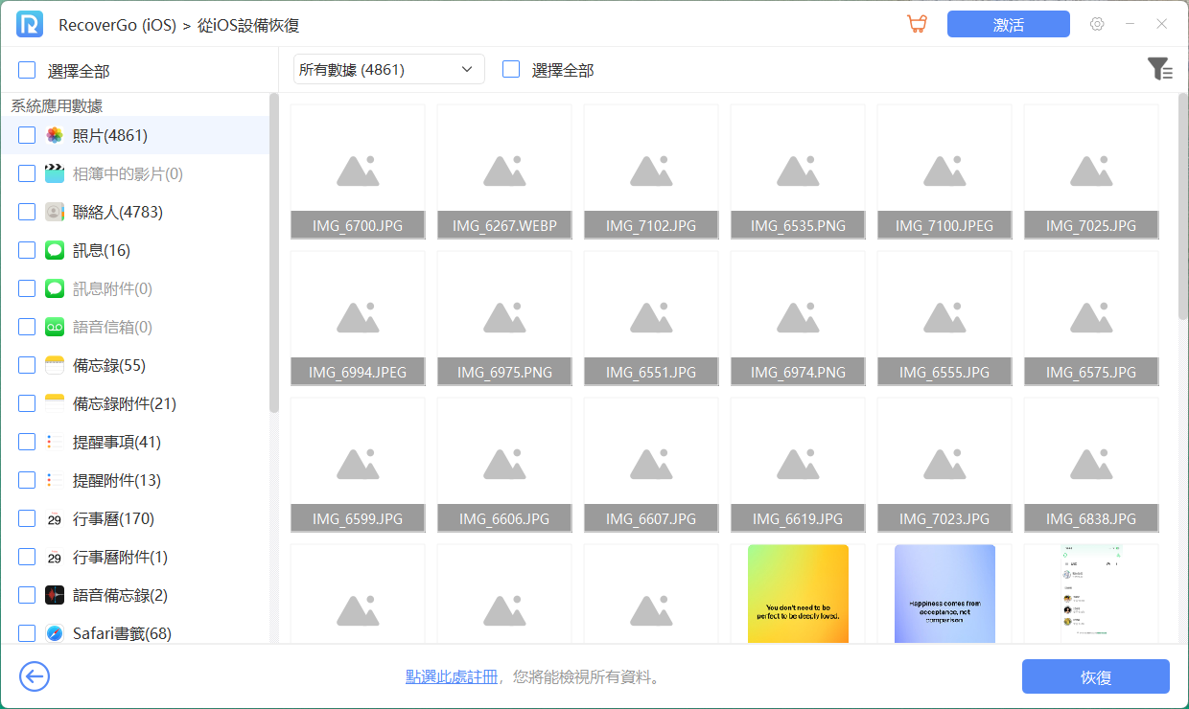Click the Photos flower icon in sidebar
1189x709 pixels.
click(55, 136)
